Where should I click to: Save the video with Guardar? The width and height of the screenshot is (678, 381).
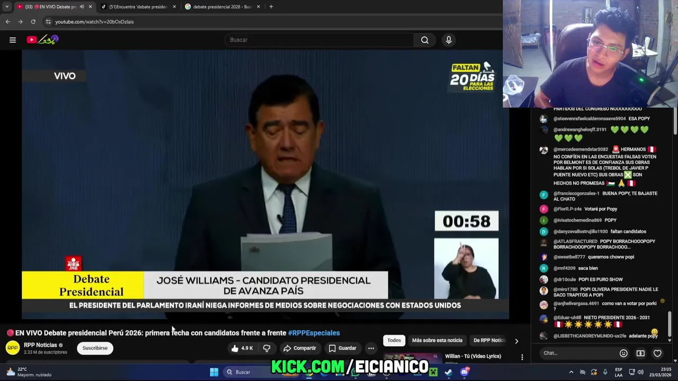click(342, 348)
